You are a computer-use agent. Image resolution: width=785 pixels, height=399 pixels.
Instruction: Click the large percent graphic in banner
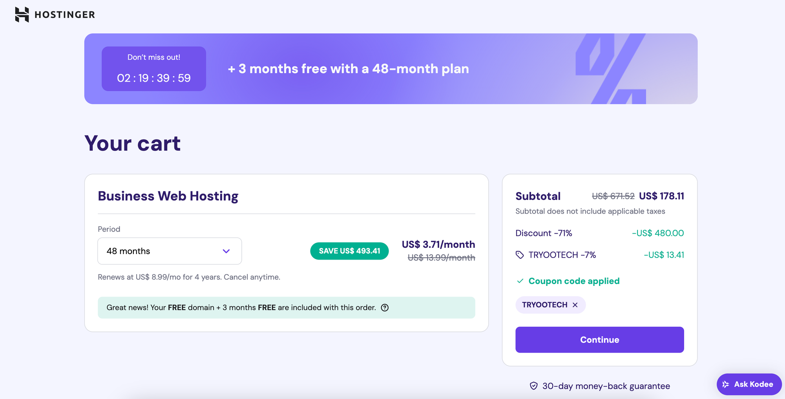tap(611, 69)
